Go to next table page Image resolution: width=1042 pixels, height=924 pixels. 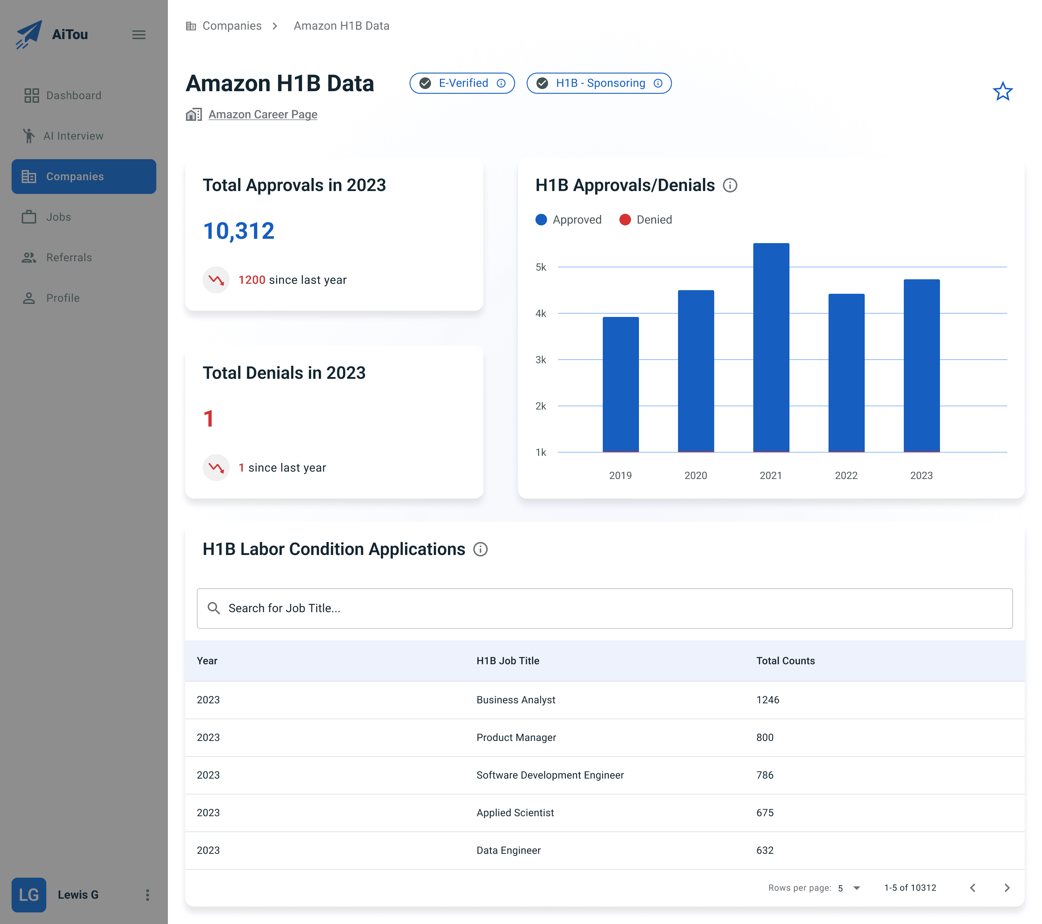pyautogui.click(x=1007, y=888)
